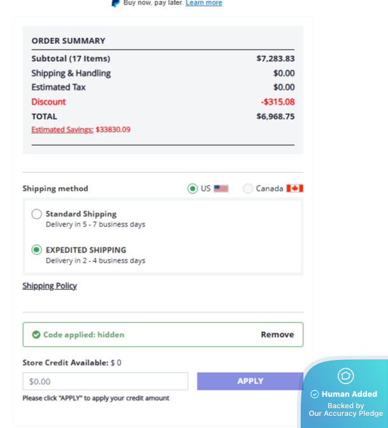The image size is (388, 428).
Task: Choose Expedited Shipping option
Action: pyautogui.click(x=37, y=250)
